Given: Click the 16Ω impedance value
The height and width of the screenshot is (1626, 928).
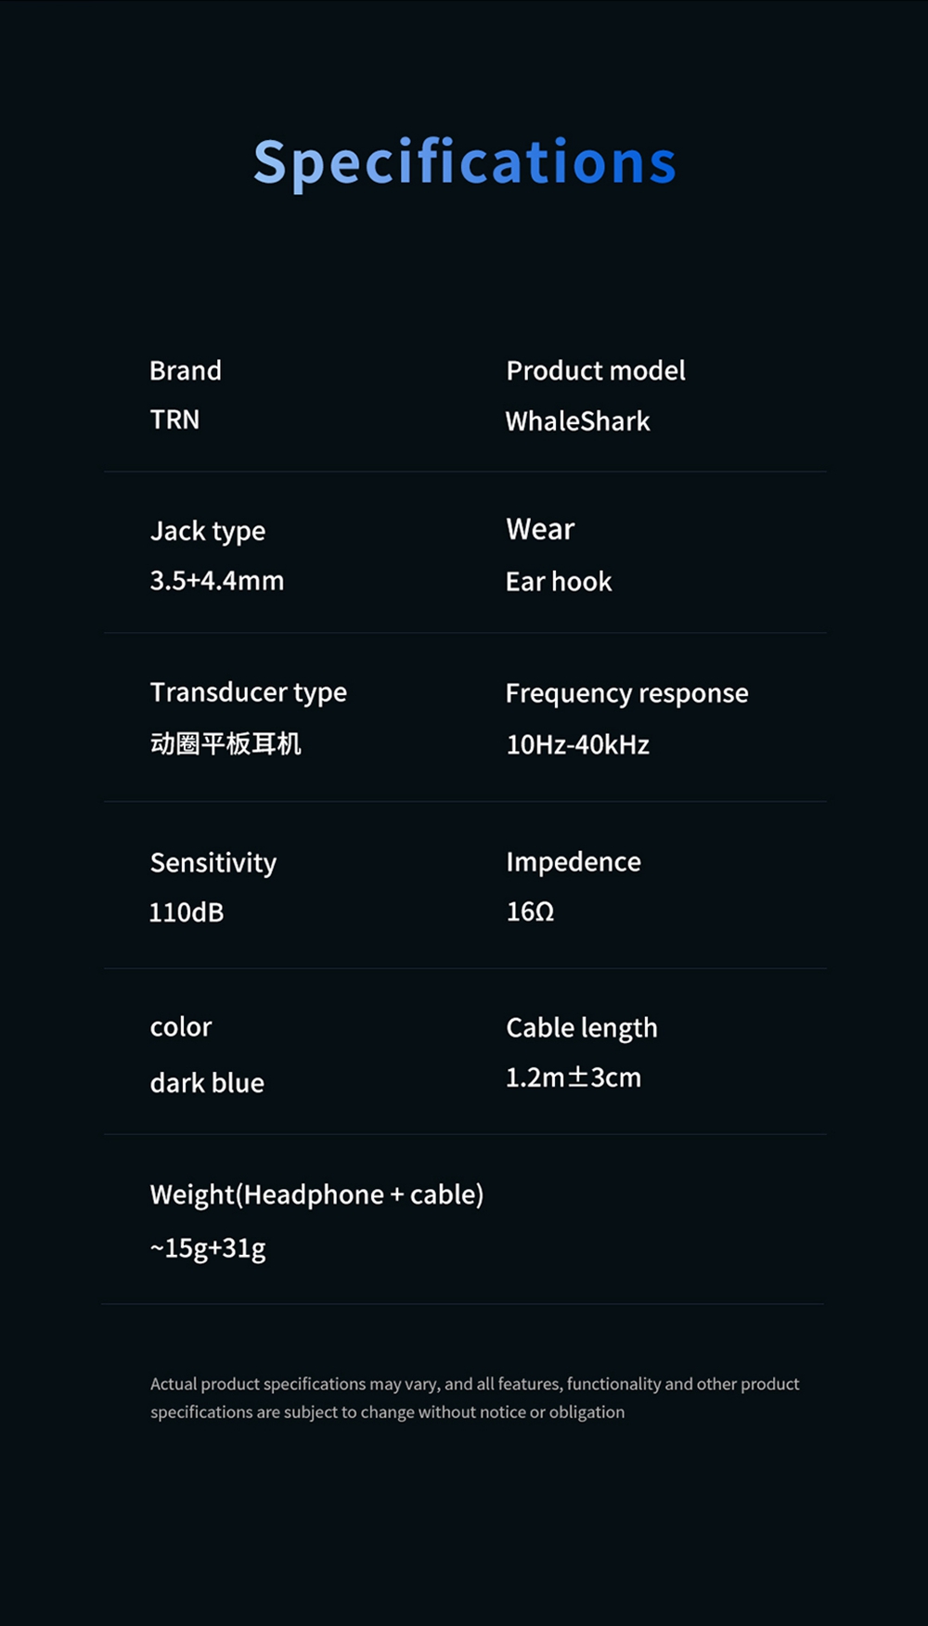Looking at the screenshot, I should pyautogui.click(x=530, y=911).
